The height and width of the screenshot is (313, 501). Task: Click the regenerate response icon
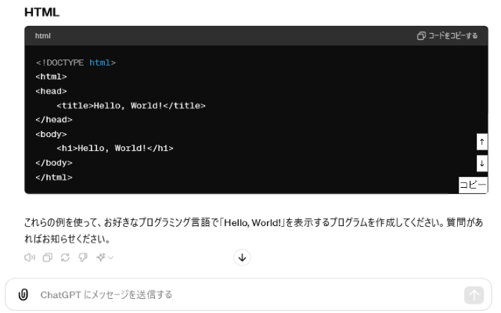(x=65, y=257)
